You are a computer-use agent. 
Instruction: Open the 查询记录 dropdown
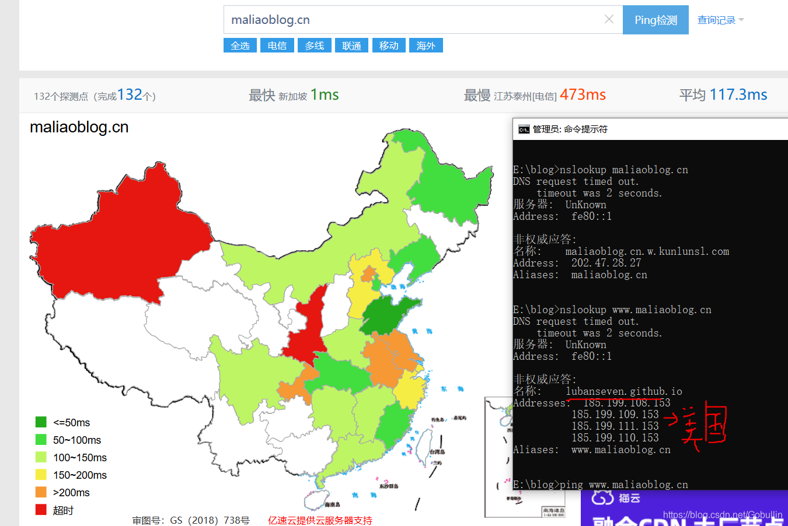pos(720,20)
